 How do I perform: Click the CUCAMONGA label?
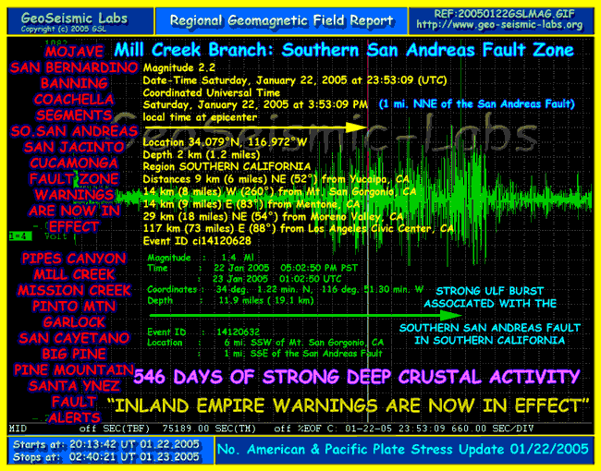[x=74, y=163]
